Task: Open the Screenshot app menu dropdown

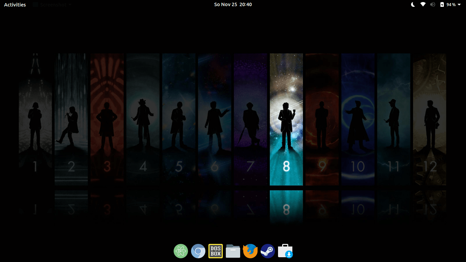Action: pyautogui.click(x=53, y=5)
